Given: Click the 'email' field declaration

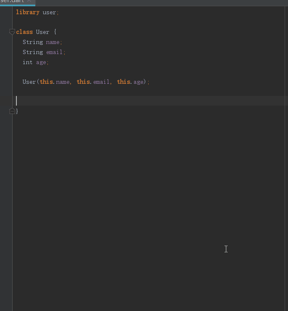Looking at the screenshot, I should pyautogui.click(x=54, y=52).
